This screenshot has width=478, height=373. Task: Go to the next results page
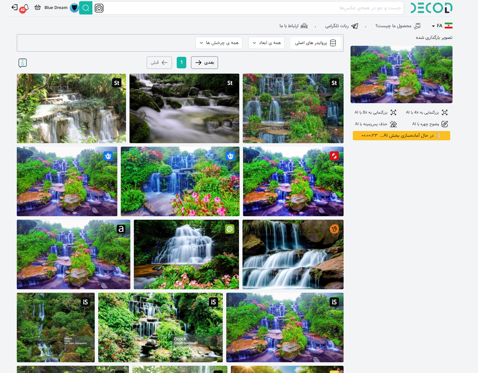tap(205, 63)
